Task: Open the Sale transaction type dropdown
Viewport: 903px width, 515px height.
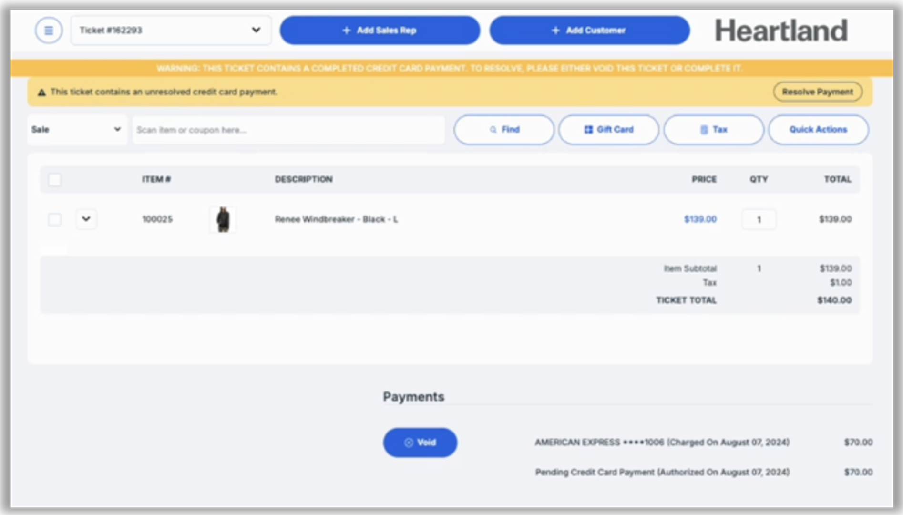Action: [77, 130]
